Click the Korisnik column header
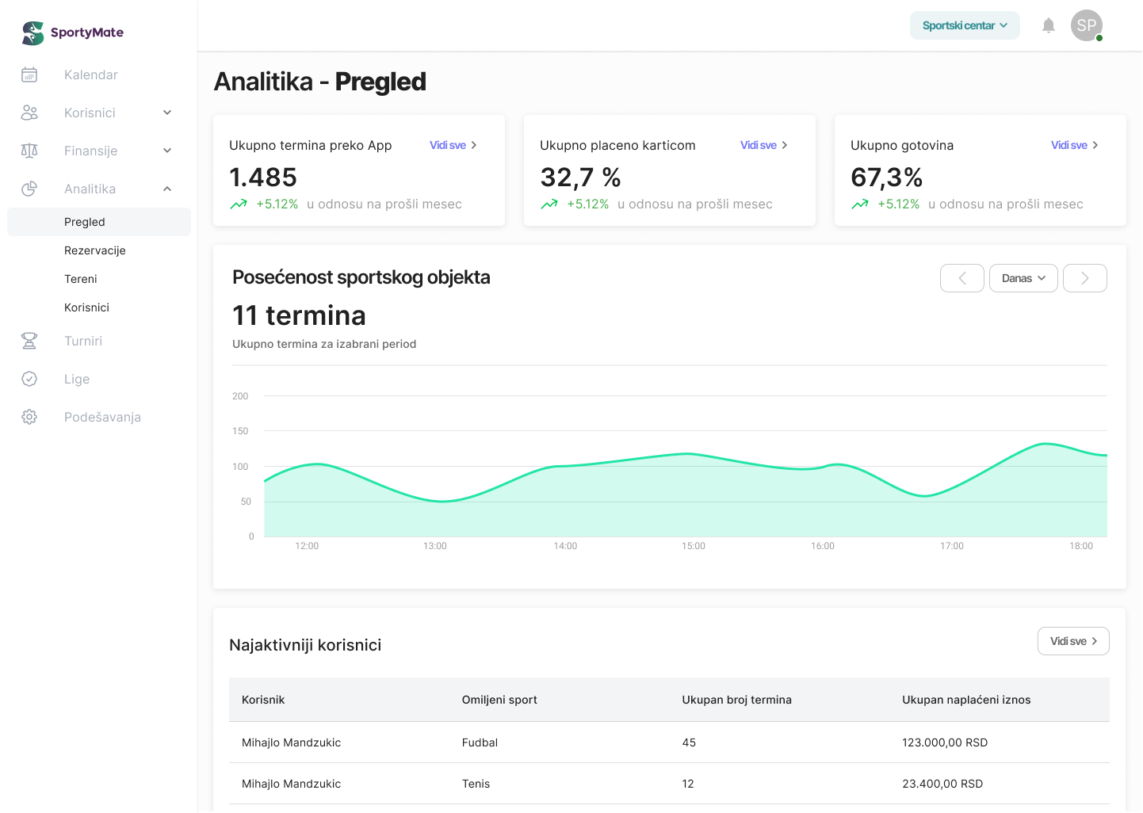1143x813 pixels. (263, 700)
